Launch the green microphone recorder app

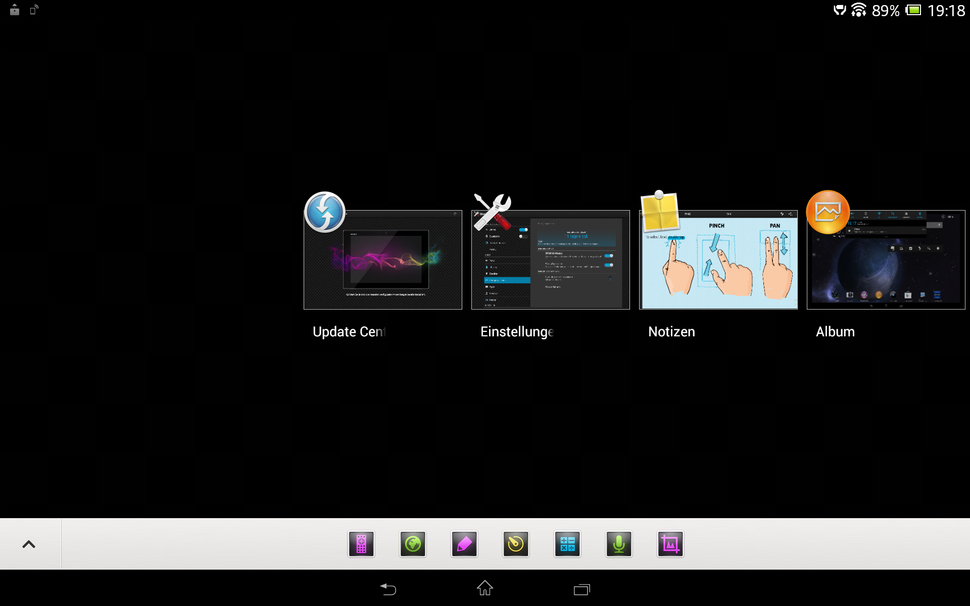(x=619, y=544)
